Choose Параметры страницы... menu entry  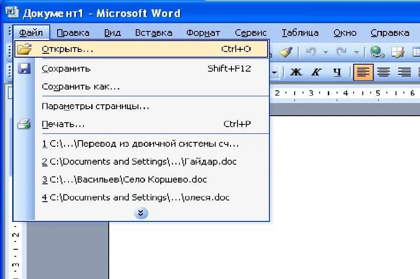[x=141, y=106]
